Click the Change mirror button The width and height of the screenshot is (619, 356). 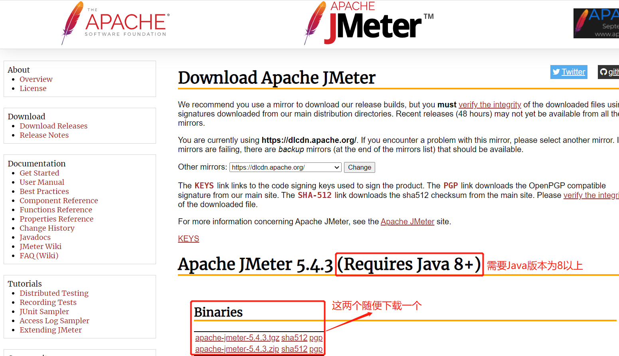360,167
